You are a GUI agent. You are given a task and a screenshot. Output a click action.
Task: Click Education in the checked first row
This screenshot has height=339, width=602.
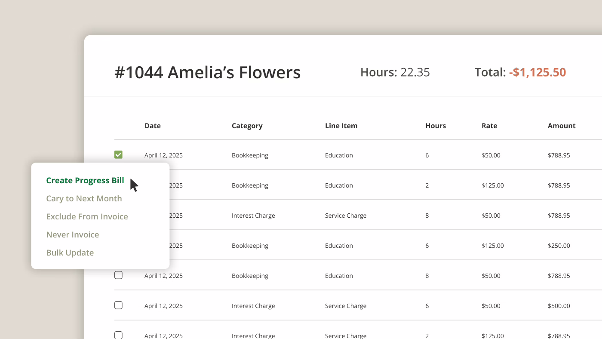click(339, 155)
